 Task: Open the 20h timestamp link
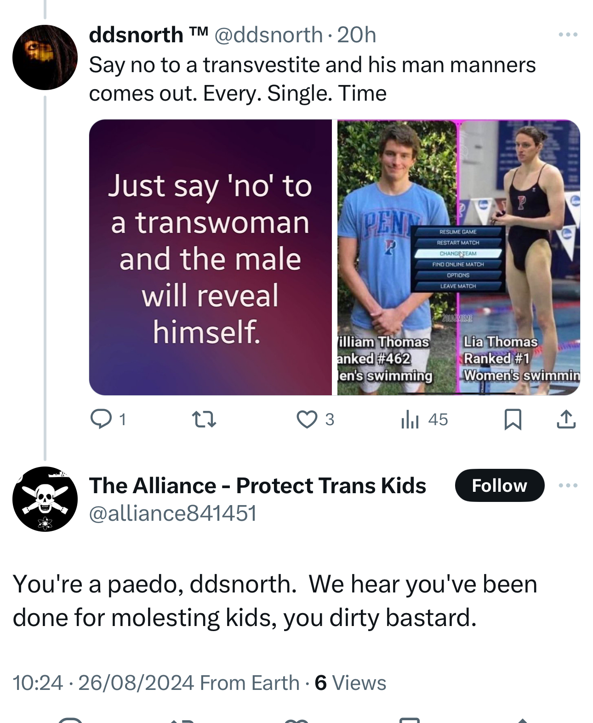click(356, 35)
